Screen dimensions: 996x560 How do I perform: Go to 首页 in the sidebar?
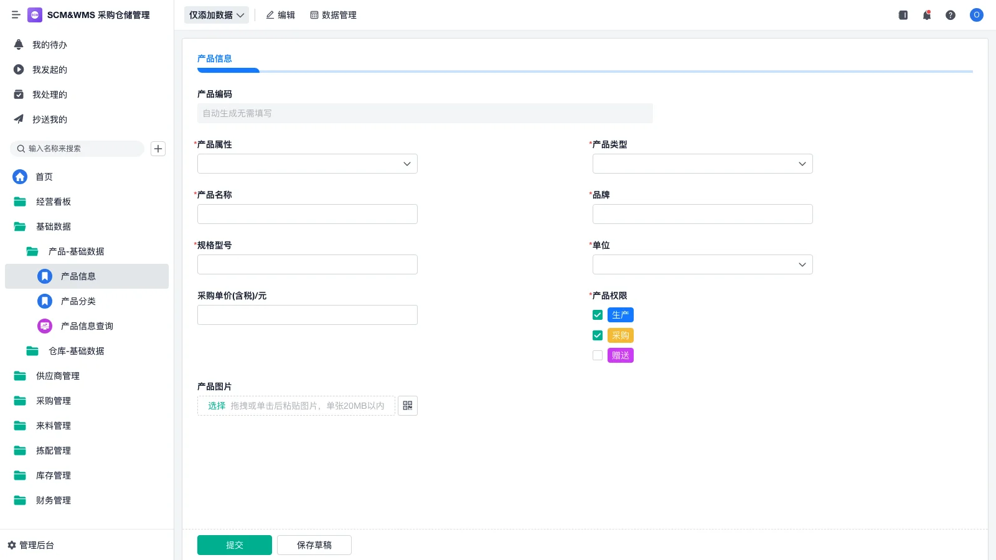[87, 177]
